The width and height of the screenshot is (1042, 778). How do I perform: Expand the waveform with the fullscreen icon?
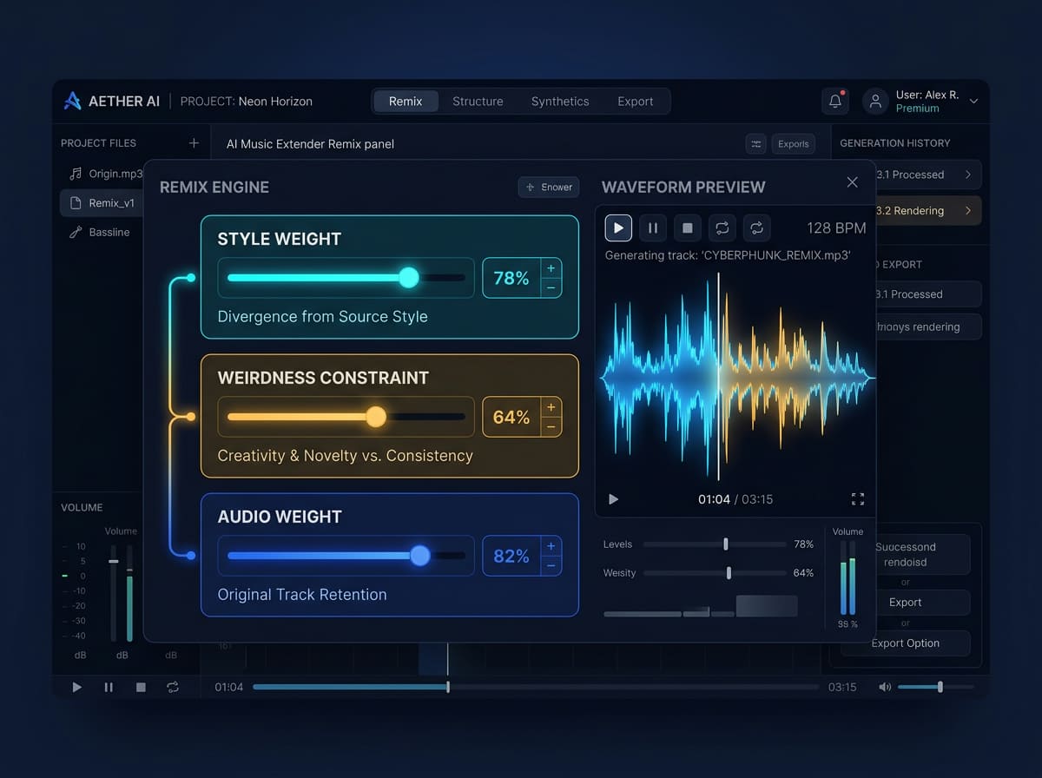click(858, 499)
